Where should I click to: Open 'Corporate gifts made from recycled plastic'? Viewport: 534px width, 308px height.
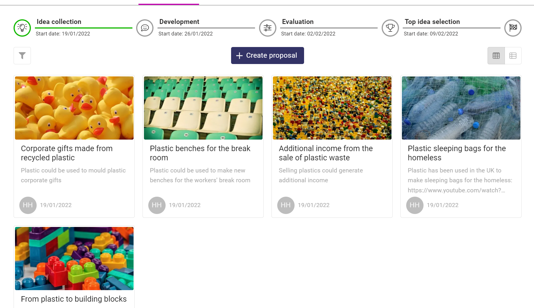coord(67,153)
